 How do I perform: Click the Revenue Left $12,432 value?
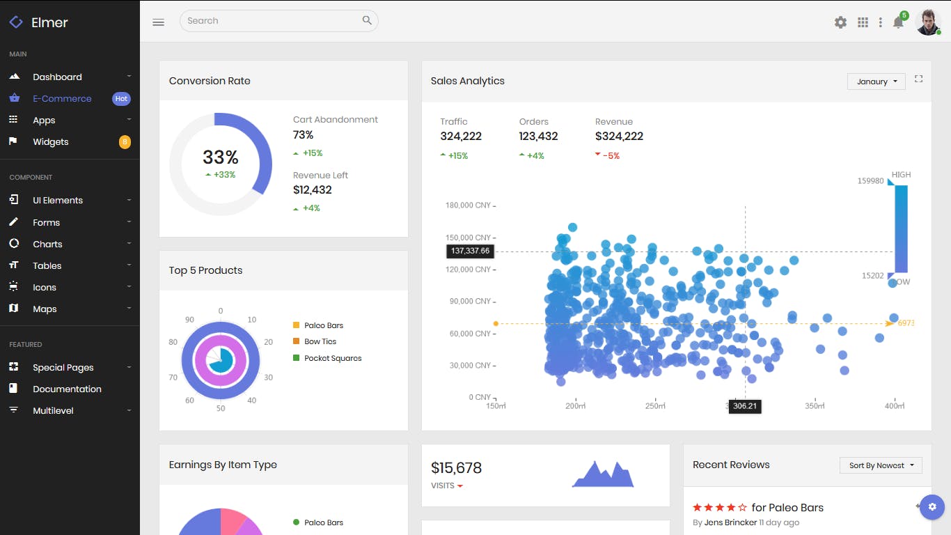point(312,189)
